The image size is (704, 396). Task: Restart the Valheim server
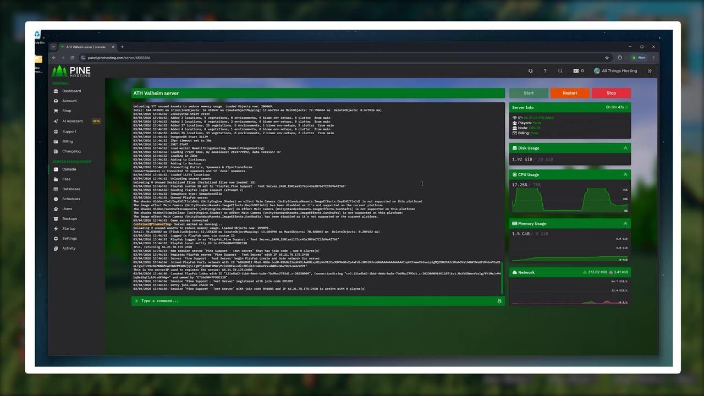click(570, 93)
